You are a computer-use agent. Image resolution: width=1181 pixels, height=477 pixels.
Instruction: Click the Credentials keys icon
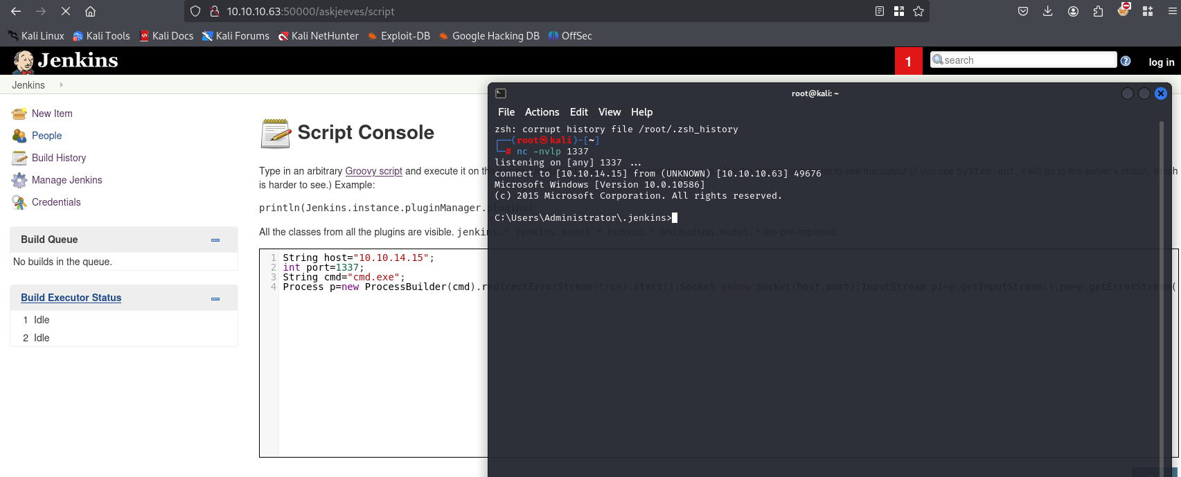tap(19, 202)
